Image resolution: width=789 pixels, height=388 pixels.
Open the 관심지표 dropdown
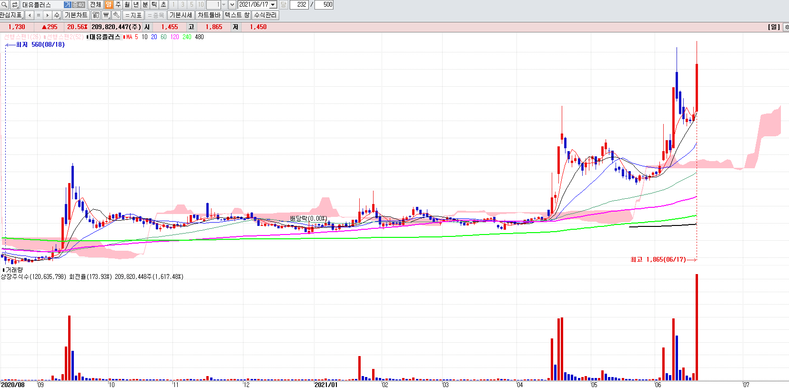click(x=11, y=15)
